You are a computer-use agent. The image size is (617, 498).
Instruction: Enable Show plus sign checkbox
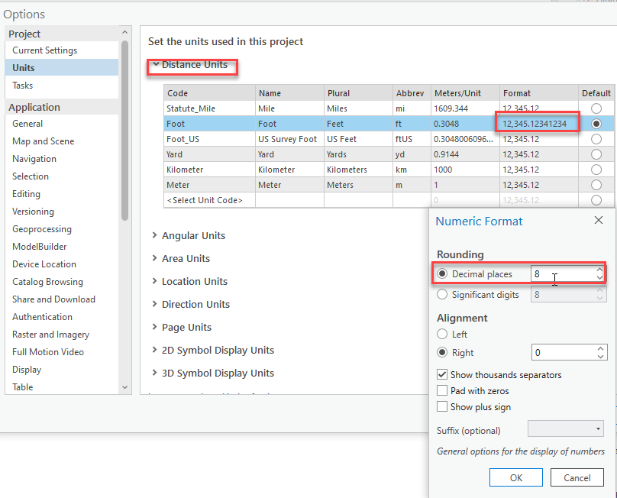pyautogui.click(x=442, y=407)
